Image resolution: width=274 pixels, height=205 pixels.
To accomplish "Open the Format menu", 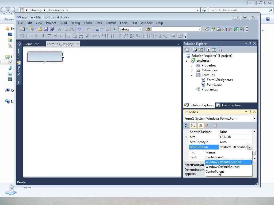I will [111, 23].
